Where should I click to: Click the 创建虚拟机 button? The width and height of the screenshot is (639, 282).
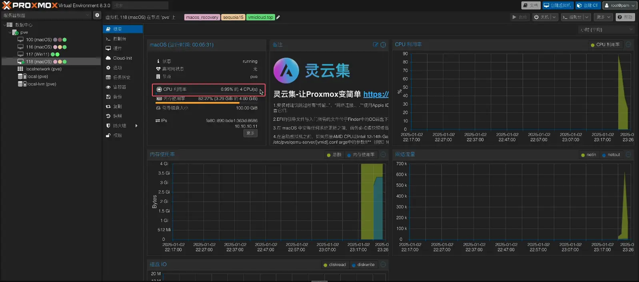[x=558, y=5]
